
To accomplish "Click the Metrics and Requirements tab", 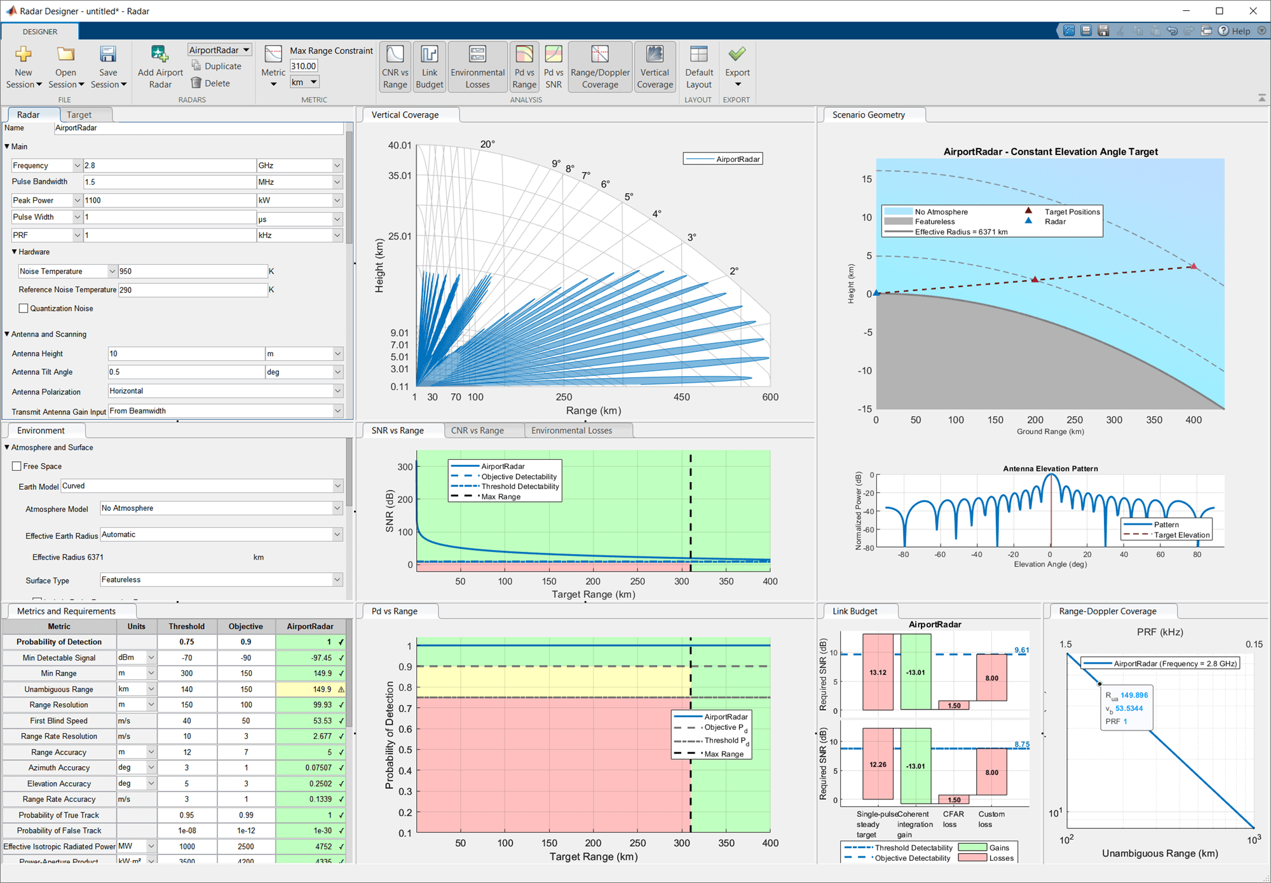I will 66,611.
